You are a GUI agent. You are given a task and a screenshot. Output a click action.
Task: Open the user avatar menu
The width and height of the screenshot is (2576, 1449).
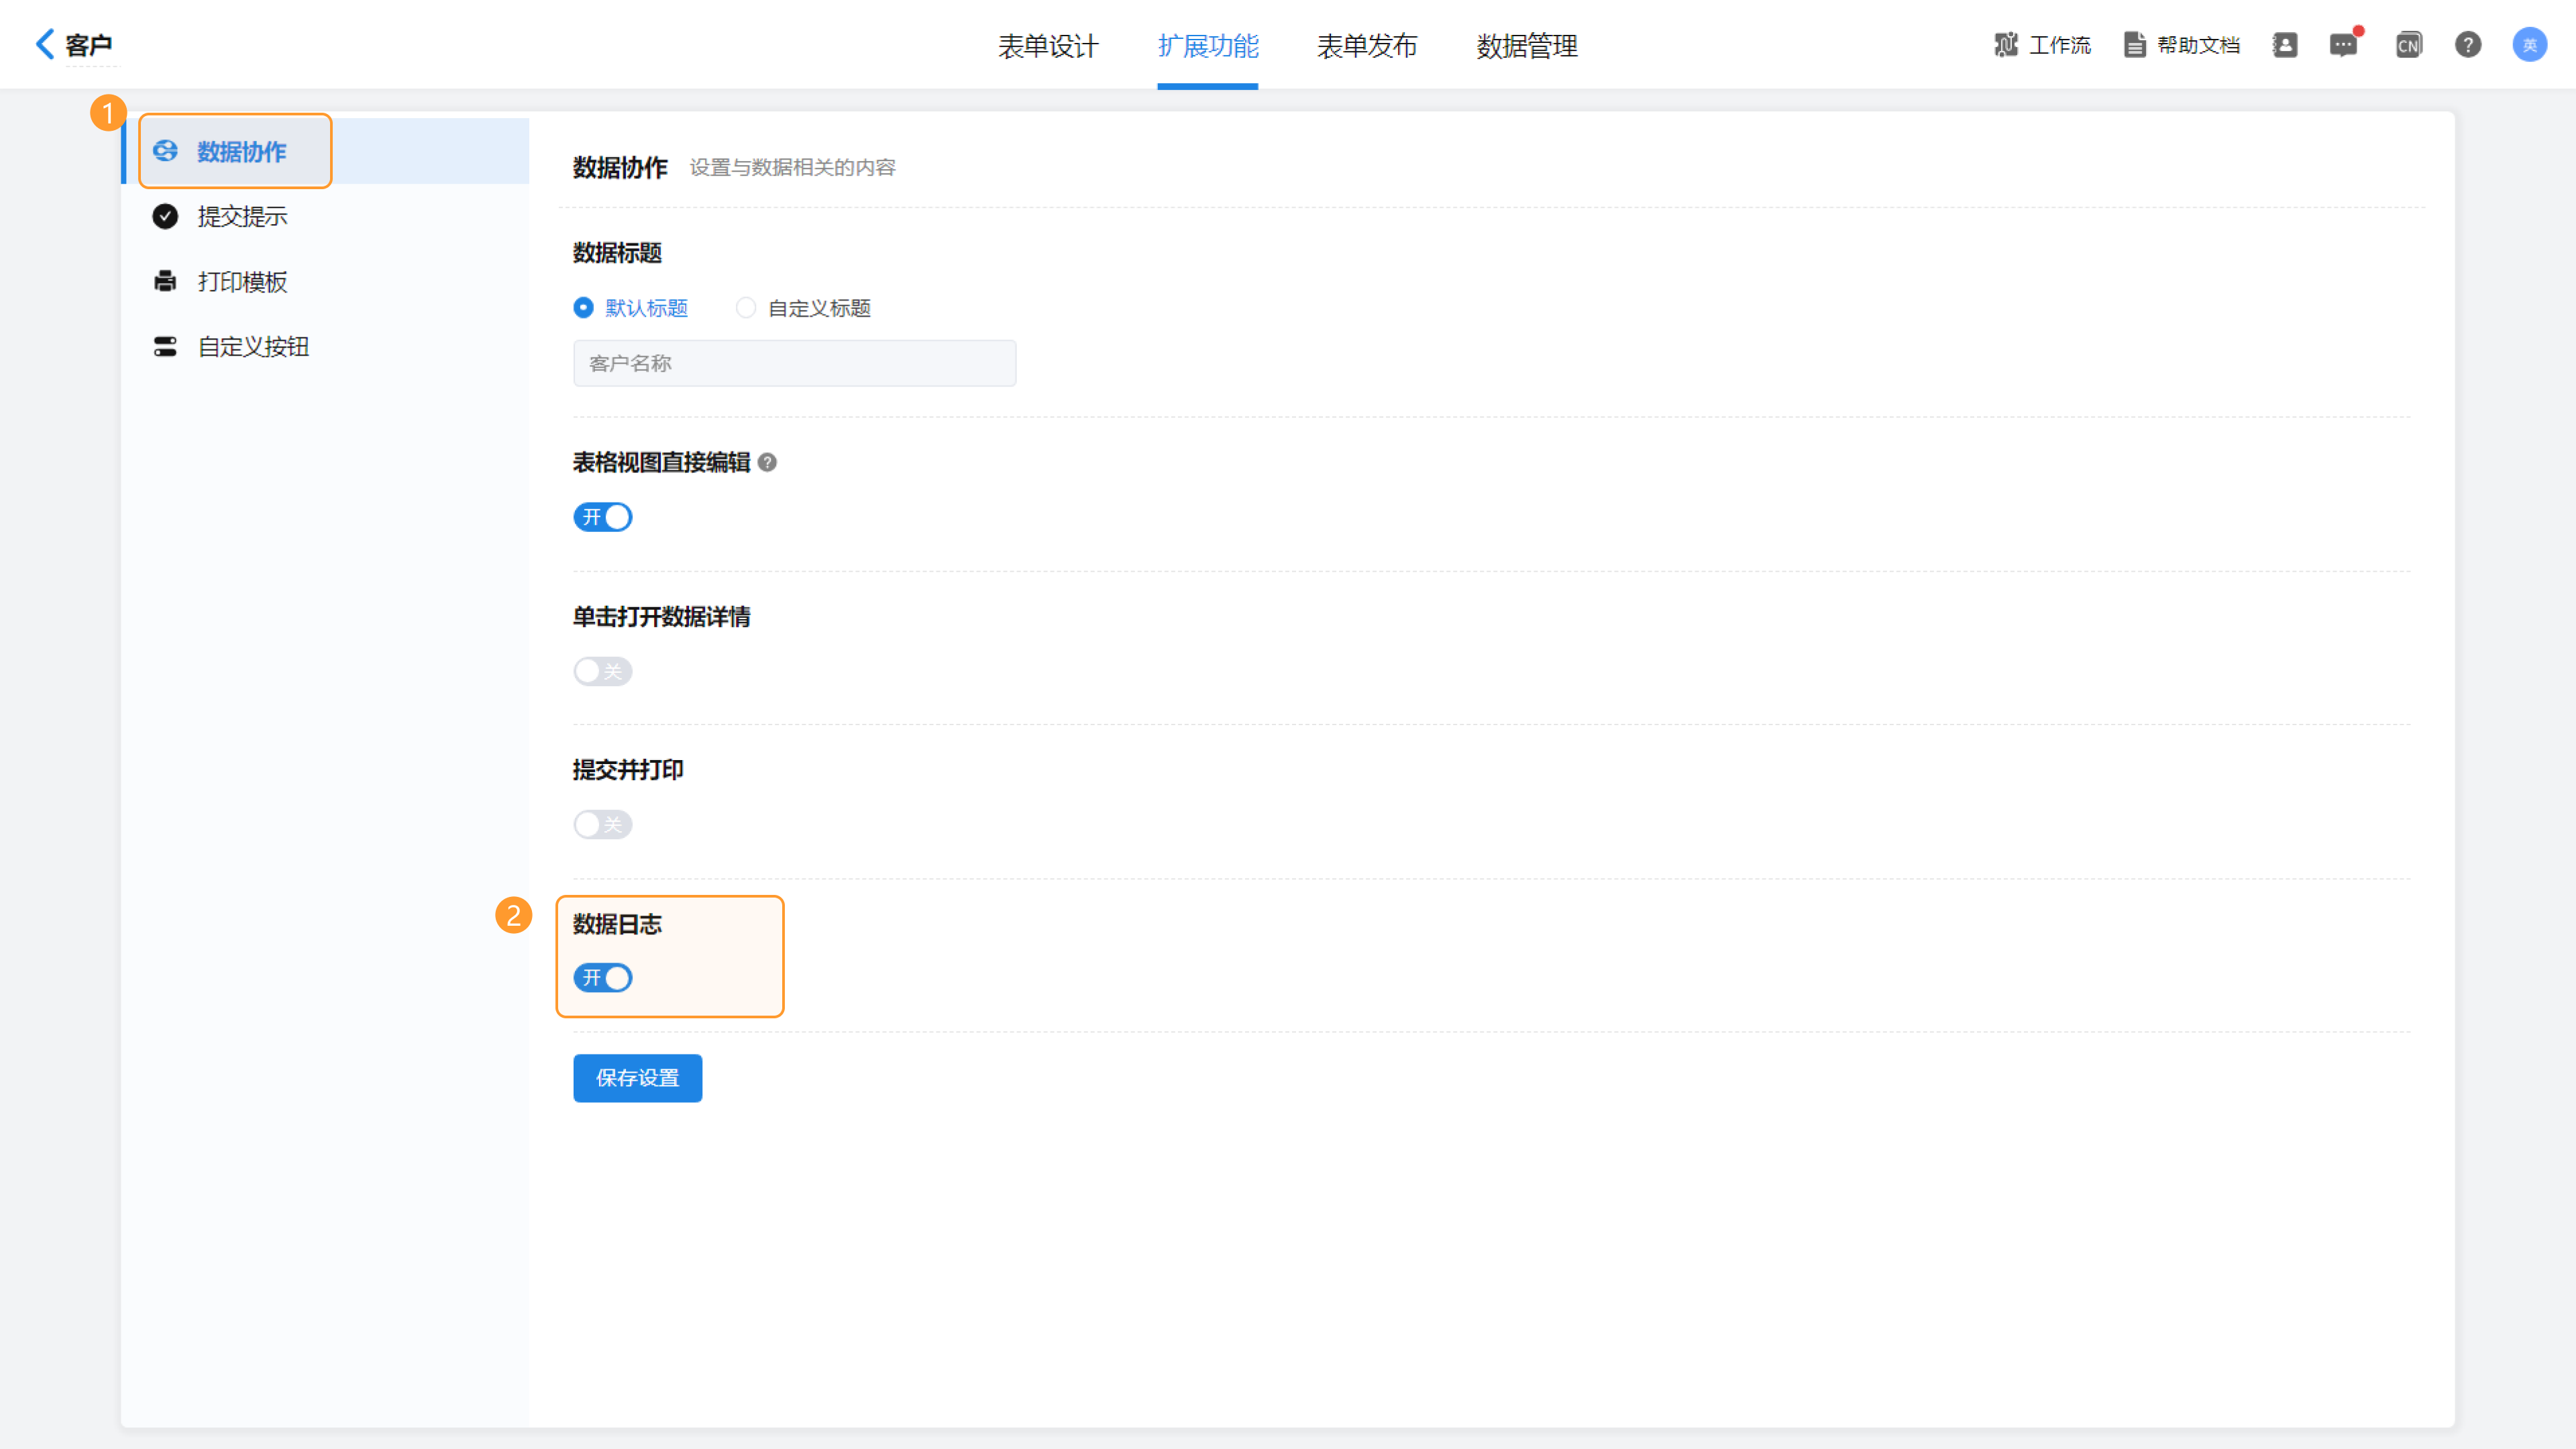click(x=2530, y=45)
